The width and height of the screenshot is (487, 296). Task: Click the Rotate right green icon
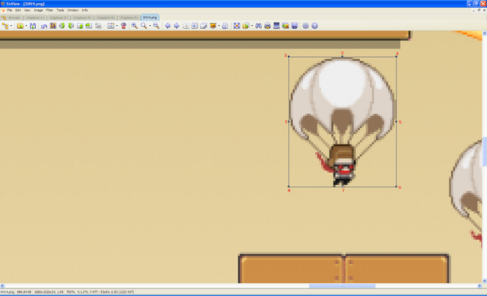(x=71, y=26)
